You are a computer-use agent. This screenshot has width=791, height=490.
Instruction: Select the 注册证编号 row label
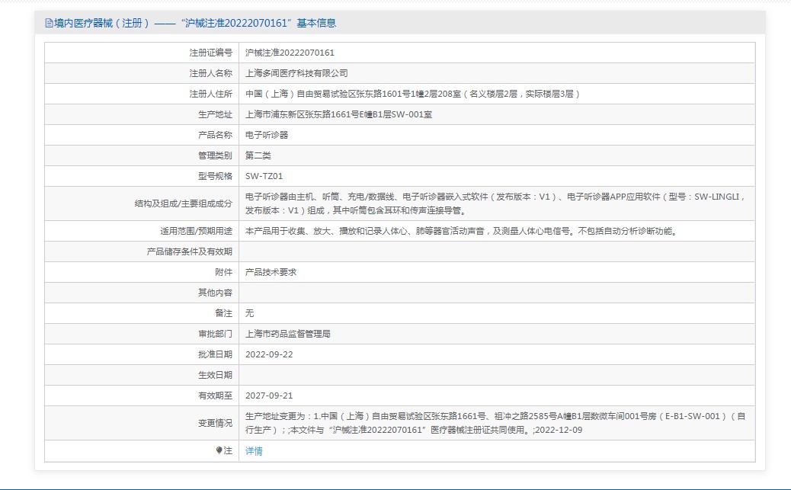[x=211, y=53]
